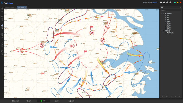Click the search magnifier icon in the layer panel

162,10
